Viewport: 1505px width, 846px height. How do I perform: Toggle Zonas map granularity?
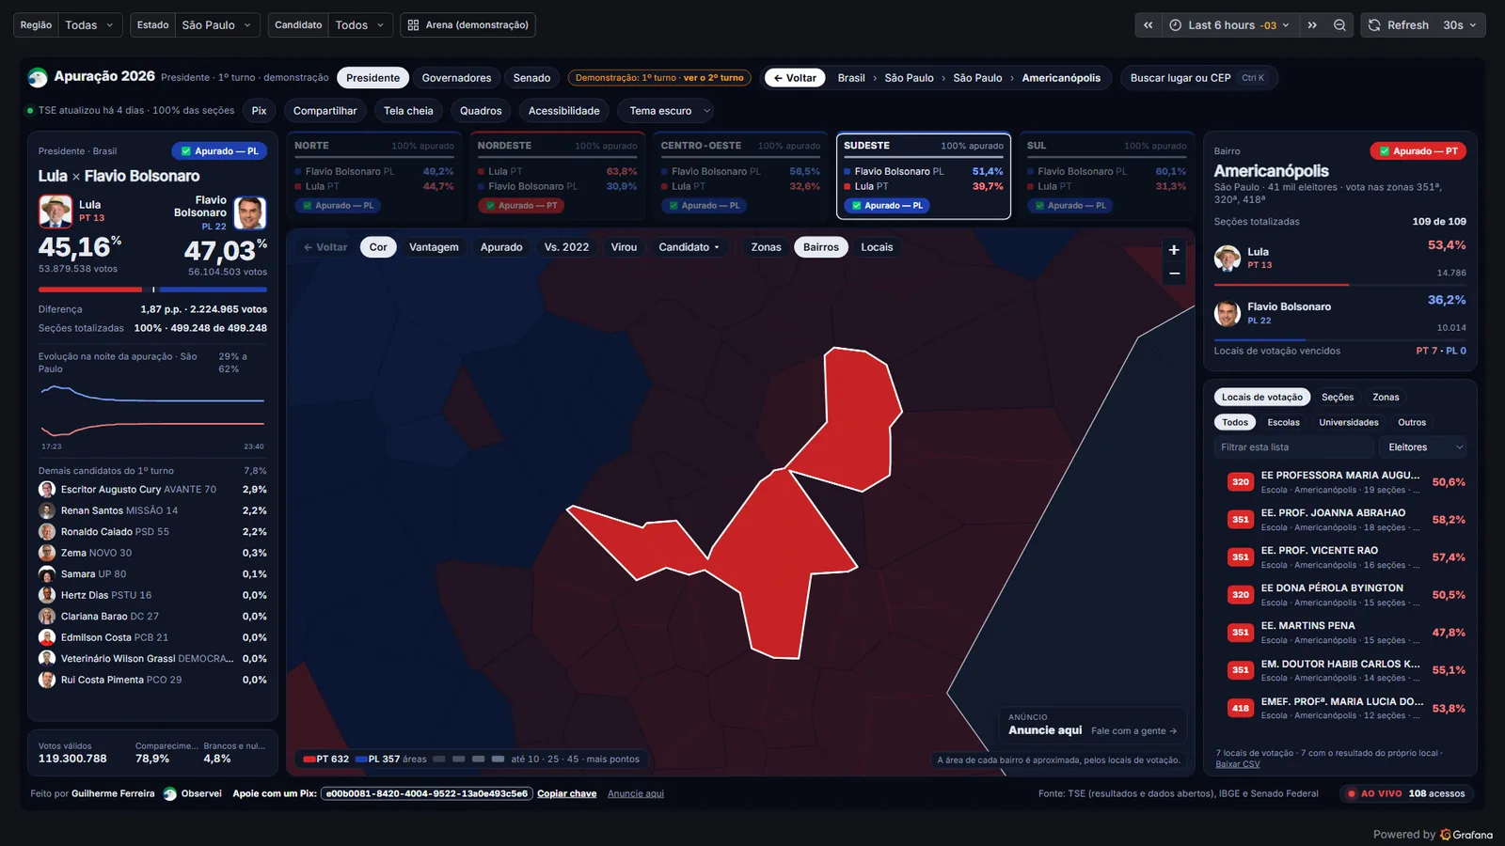pyautogui.click(x=766, y=247)
